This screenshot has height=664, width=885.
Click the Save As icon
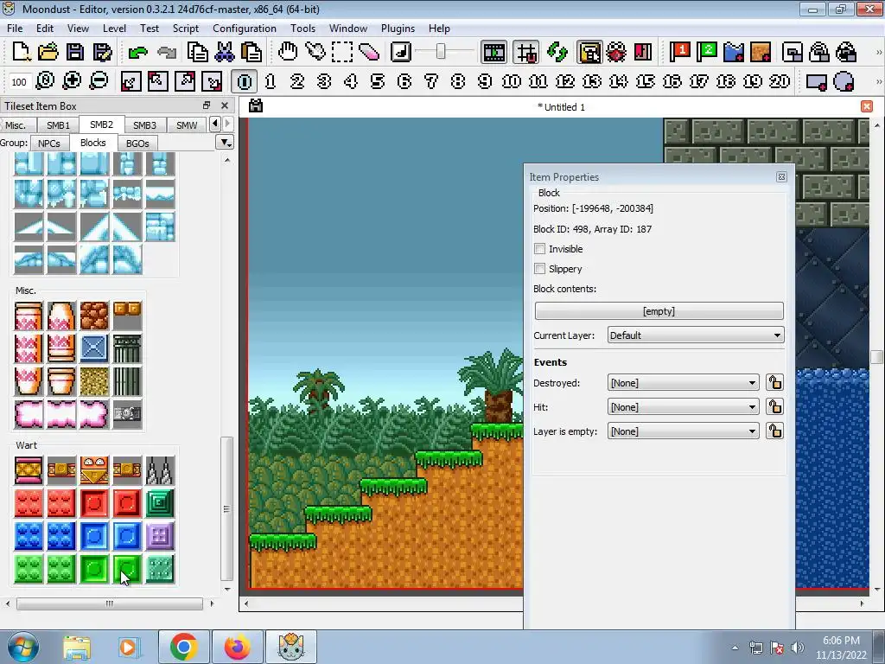[102, 52]
